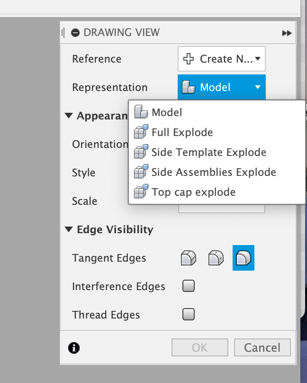307x383 pixels.
Task: Enable the Interference Edges checkbox
Action: [189, 286]
